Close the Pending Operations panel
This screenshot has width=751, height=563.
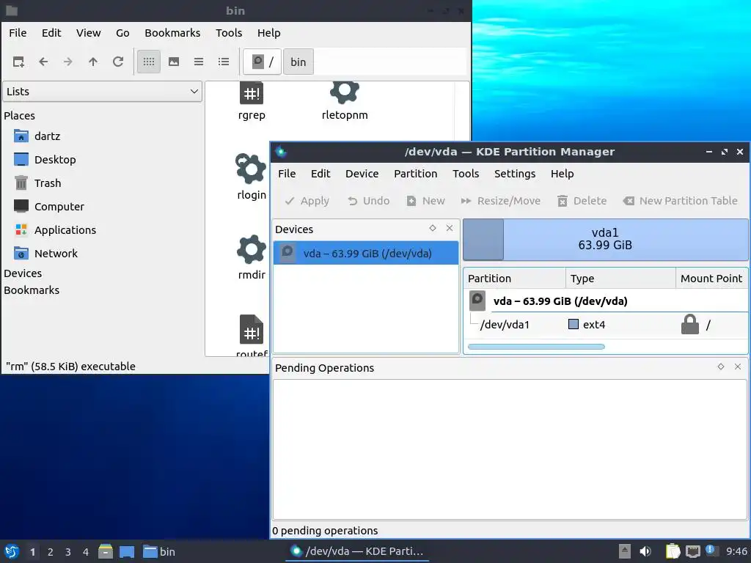pyautogui.click(x=738, y=367)
